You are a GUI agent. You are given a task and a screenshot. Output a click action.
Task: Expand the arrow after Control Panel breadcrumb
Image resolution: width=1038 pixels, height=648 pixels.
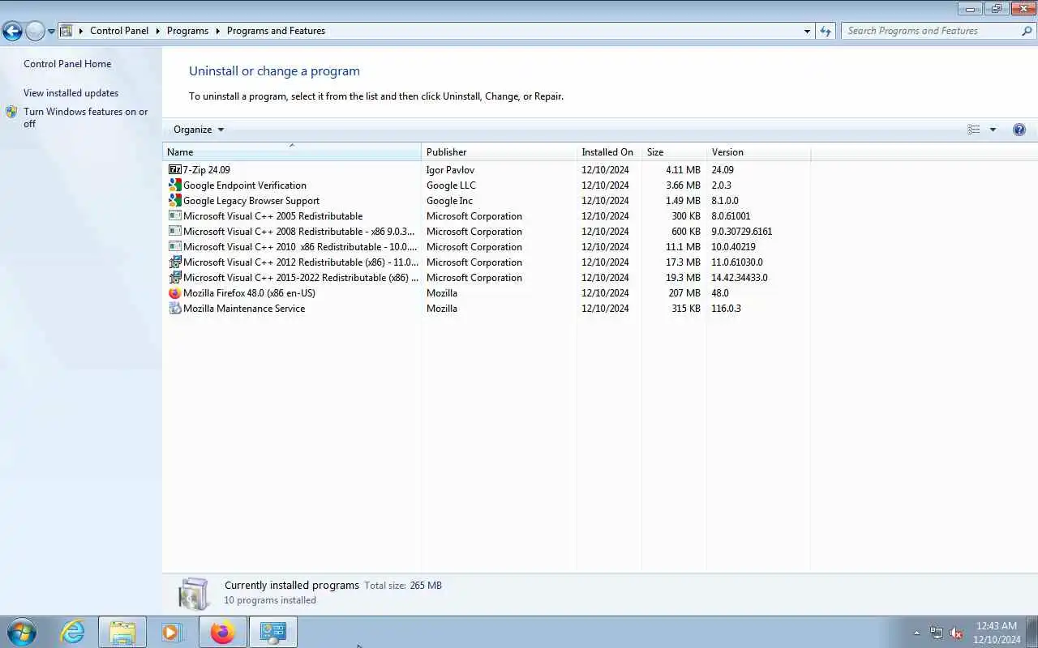(158, 31)
